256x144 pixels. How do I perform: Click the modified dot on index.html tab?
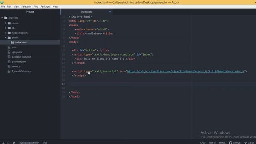(110, 12)
